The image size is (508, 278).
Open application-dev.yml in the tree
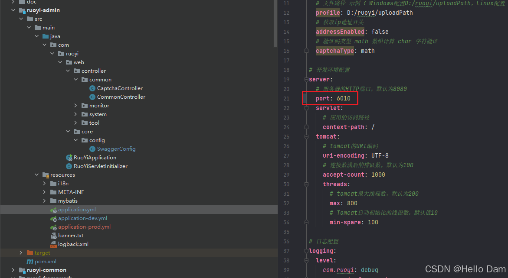pos(82,218)
